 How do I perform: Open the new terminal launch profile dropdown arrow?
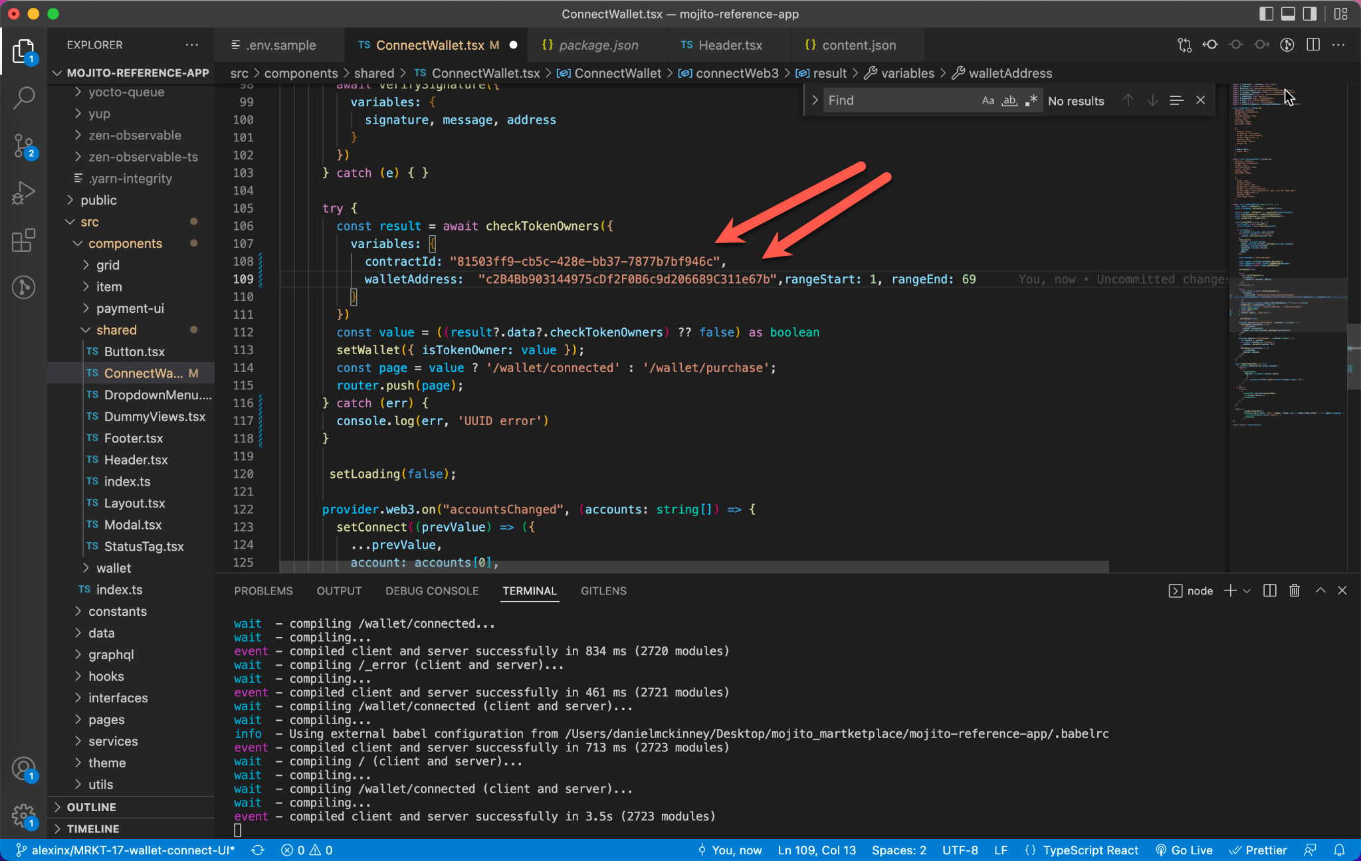pyautogui.click(x=1247, y=591)
